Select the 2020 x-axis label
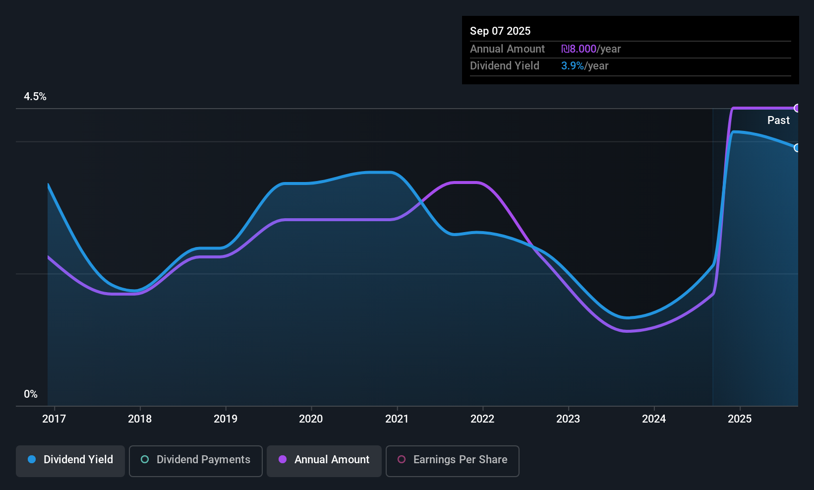The height and width of the screenshot is (490, 814). 311,419
